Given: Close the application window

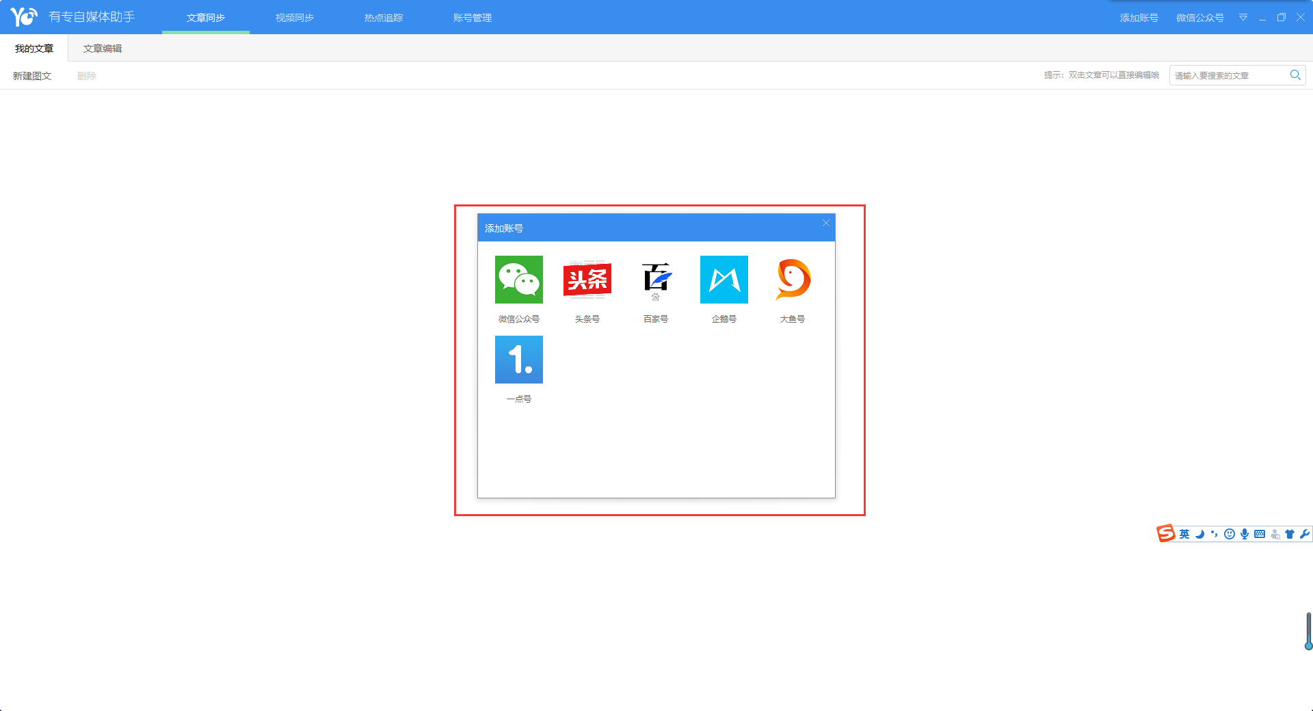Looking at the screenshot, I should click(x=1301, y=17).
